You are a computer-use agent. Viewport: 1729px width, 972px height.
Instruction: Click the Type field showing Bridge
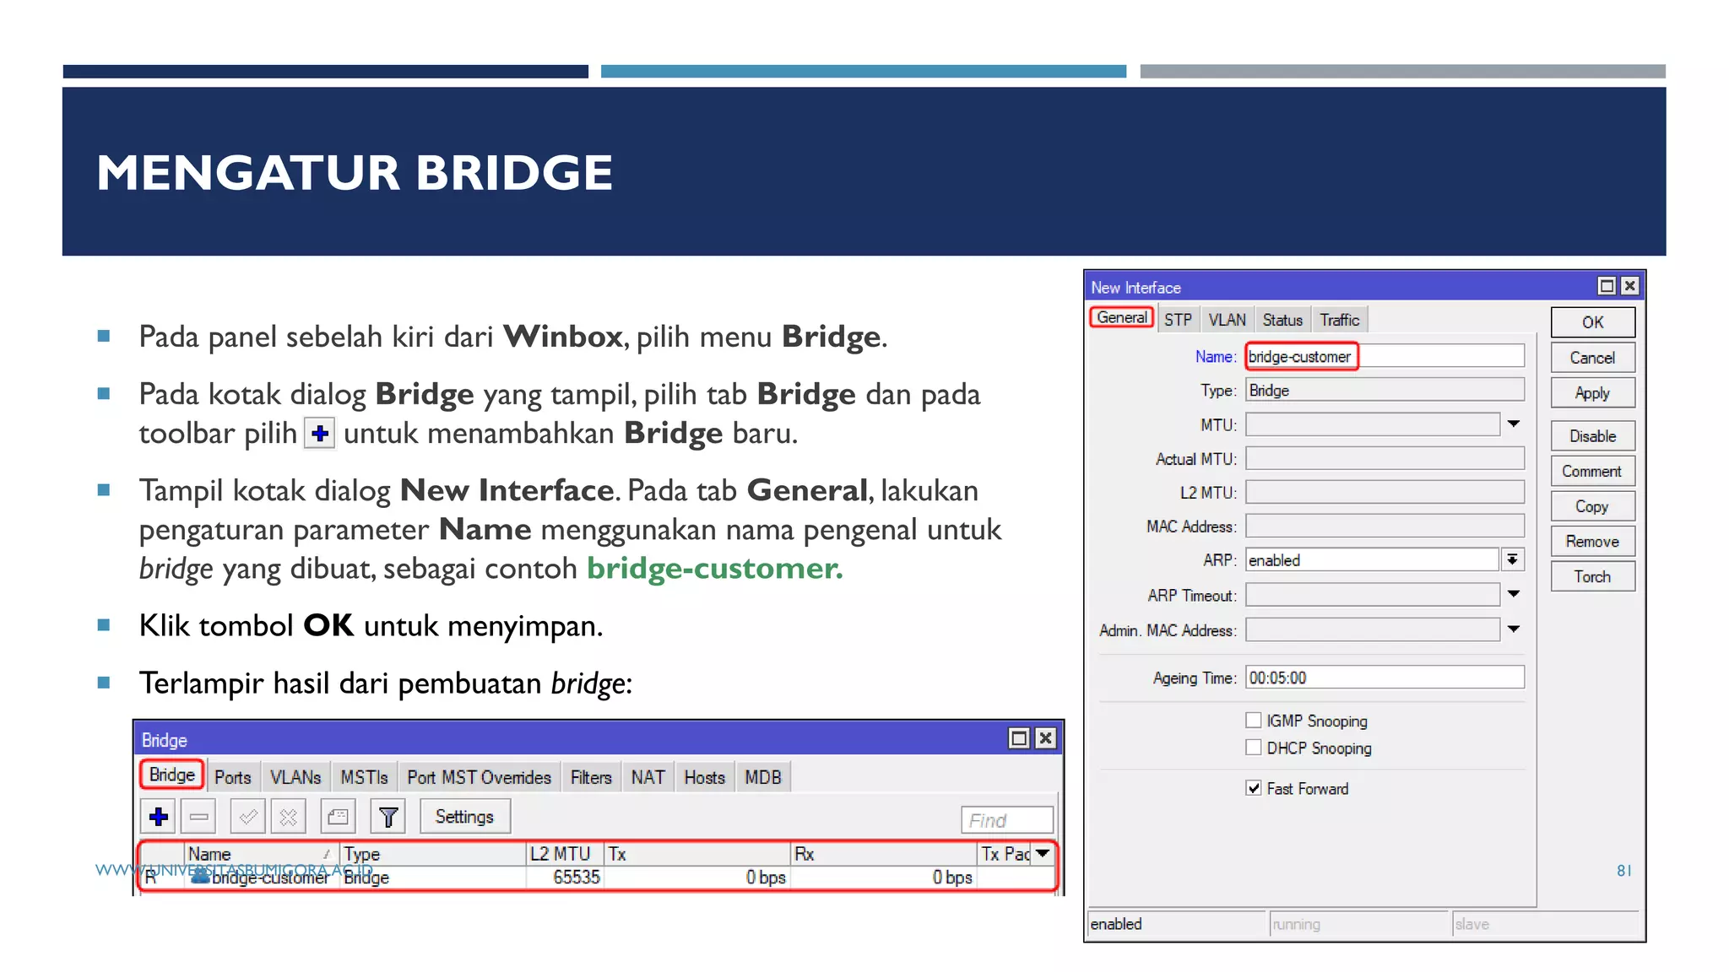coord(1385,390)
